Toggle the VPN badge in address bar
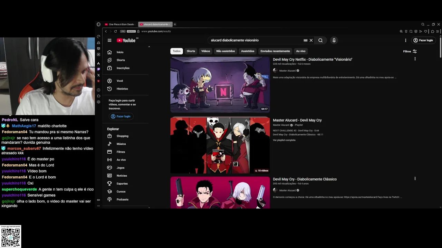The height and width of the screenshot is (248, 442). click(x=123, y=31)
